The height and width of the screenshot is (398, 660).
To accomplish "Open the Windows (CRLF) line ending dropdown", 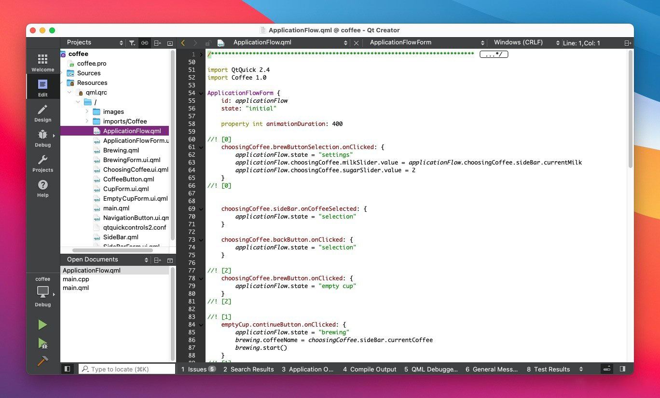I will (x=526, y=43).
